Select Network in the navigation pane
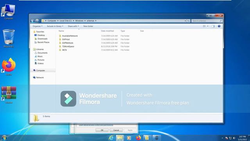 [40, 78]
